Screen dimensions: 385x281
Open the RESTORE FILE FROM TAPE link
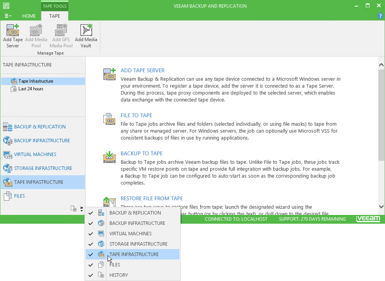tap(152, 198)
